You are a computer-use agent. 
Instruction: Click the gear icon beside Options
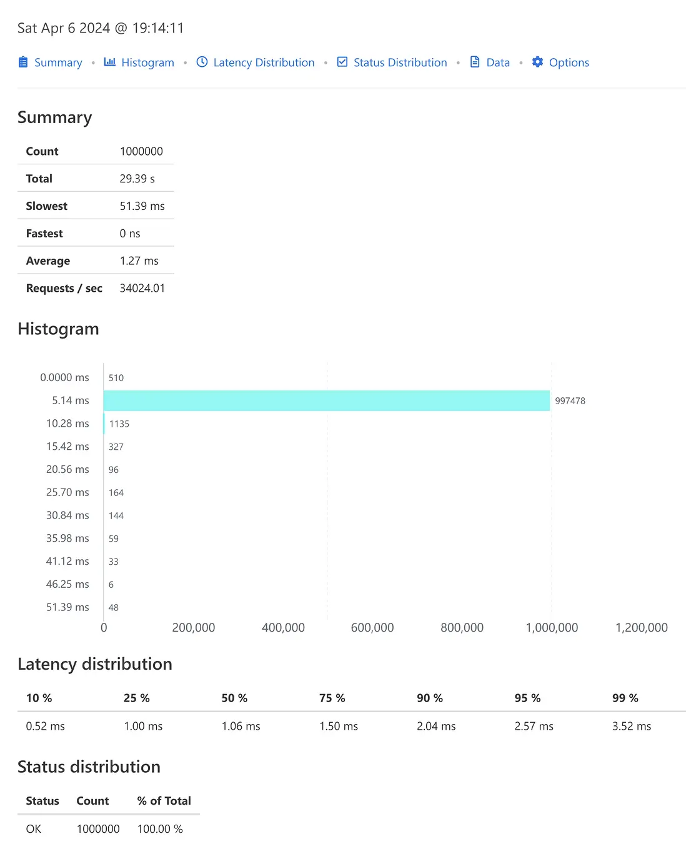537,62
